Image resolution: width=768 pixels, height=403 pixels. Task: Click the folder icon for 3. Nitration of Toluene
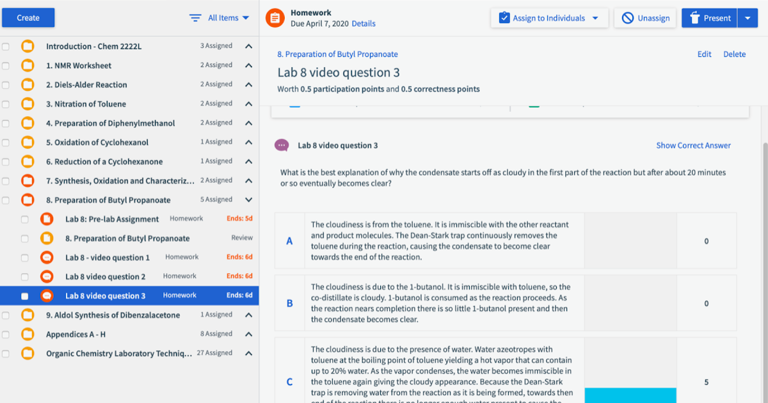[28, 104]
